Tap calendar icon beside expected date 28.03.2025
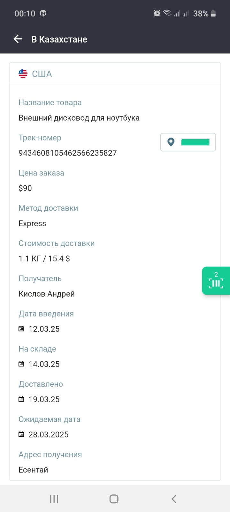The width and height of the screenshot is (230, 512). coord(21,434)
